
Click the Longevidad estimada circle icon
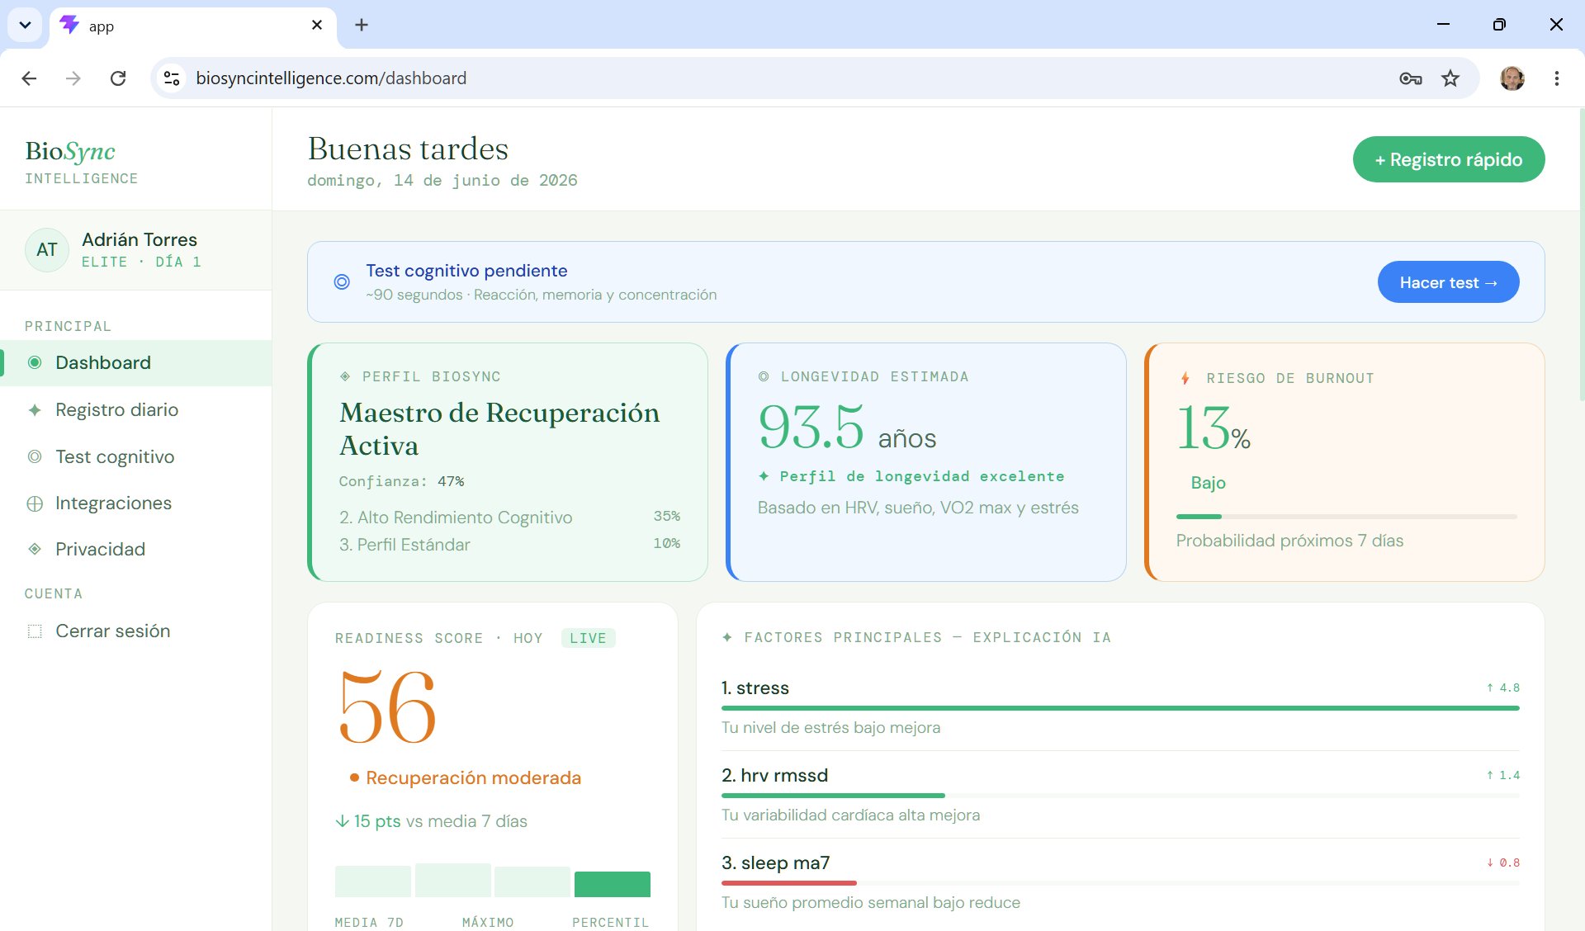coord(764,376)
